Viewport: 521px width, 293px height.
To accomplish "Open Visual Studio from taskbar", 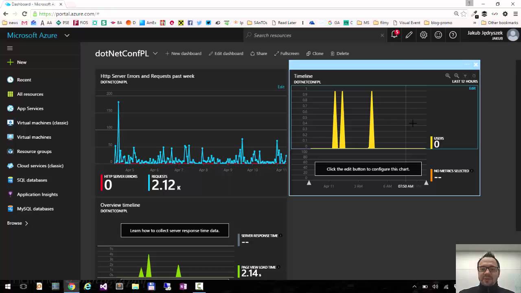I will (x=103, y=286).
